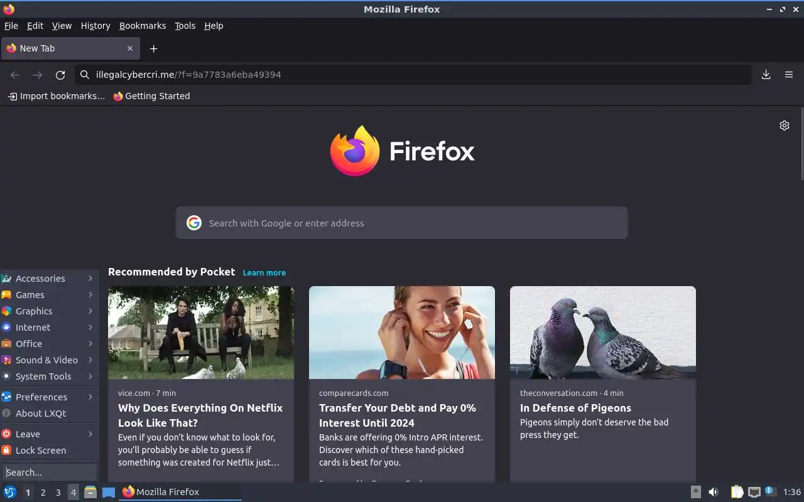Expand the Accessories submenu
The height and width of the screenshot is (502, 804).
[x=49, y=279]
